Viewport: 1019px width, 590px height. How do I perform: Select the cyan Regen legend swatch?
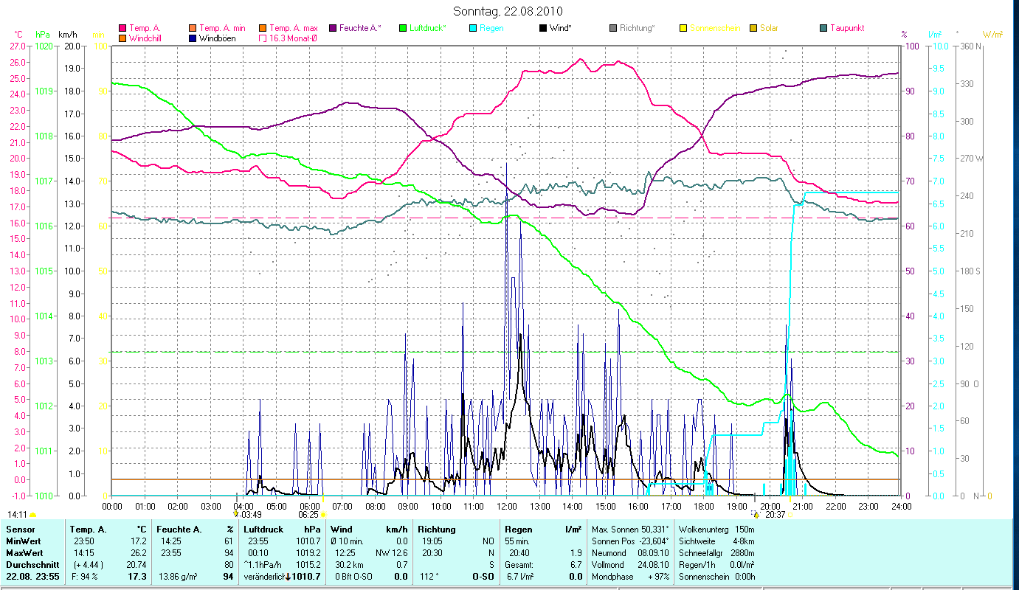coord(473,28)
